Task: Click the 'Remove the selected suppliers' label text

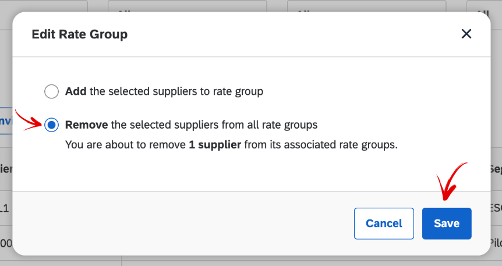Action: pos(191,125)
